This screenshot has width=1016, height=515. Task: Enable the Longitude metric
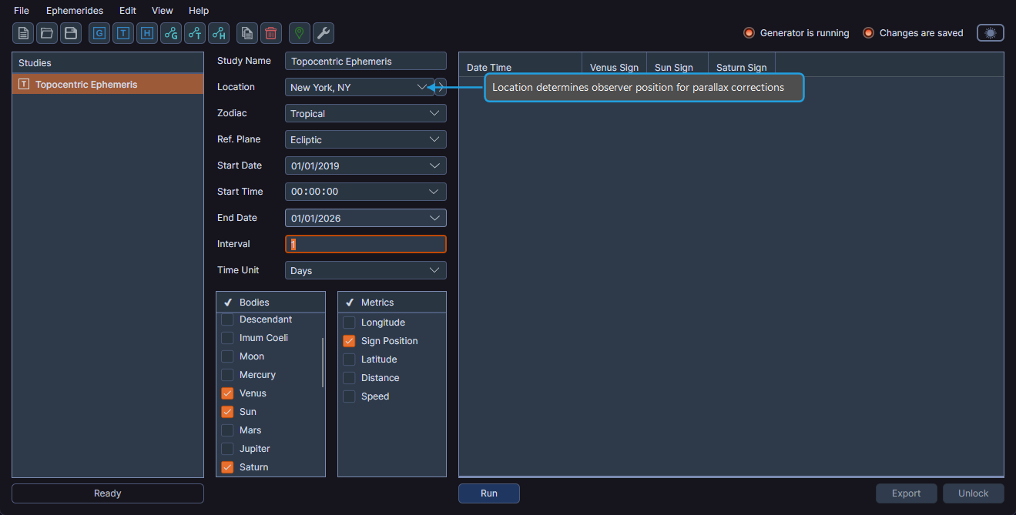tap(349, 322)
